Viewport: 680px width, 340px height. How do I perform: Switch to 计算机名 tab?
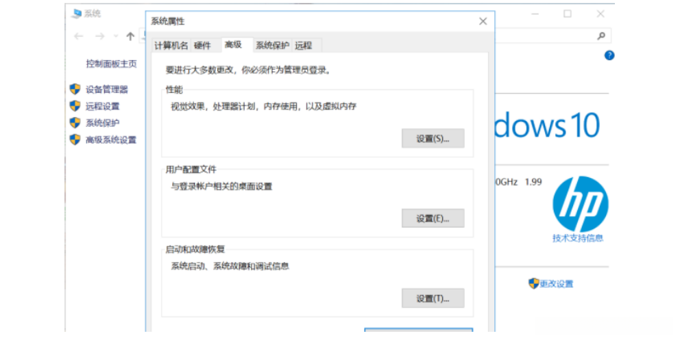tap(171, 45)
